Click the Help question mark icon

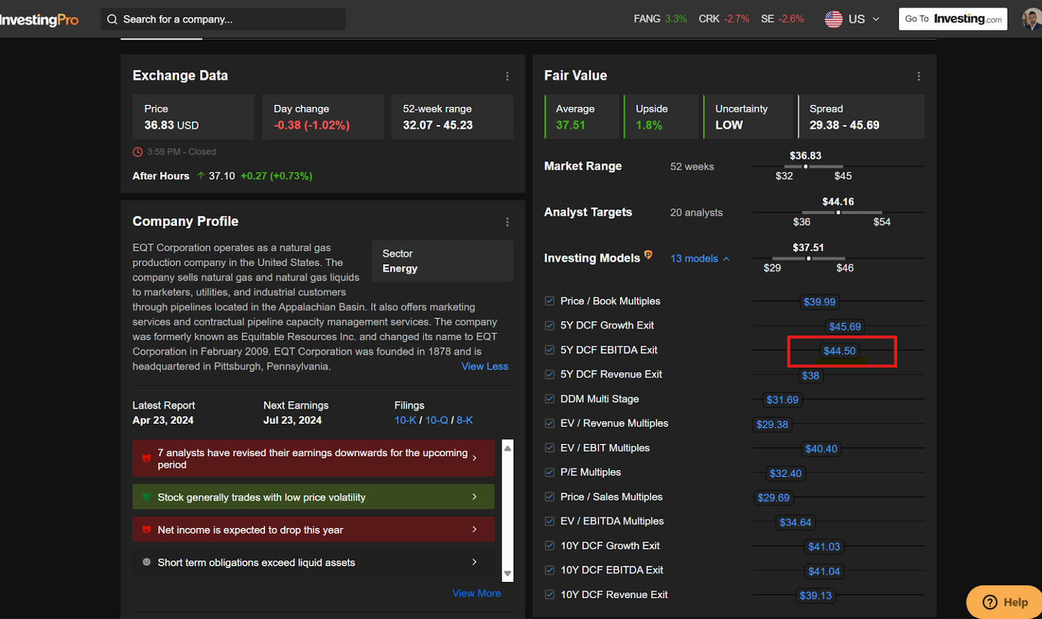[990, 602]
